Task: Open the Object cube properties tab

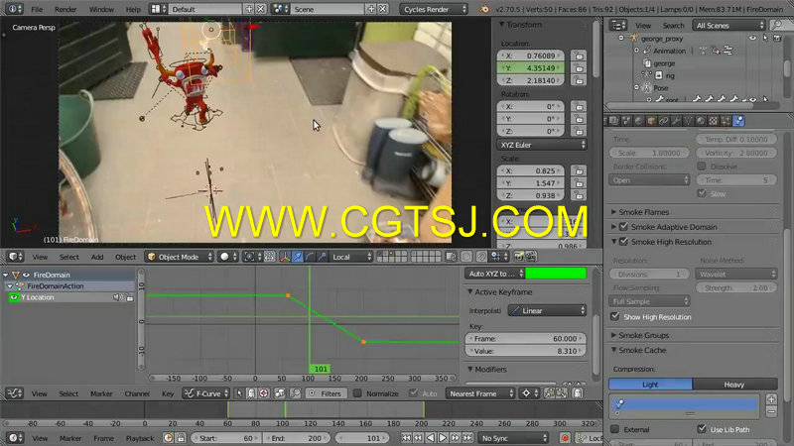Action: coord(651,121)
